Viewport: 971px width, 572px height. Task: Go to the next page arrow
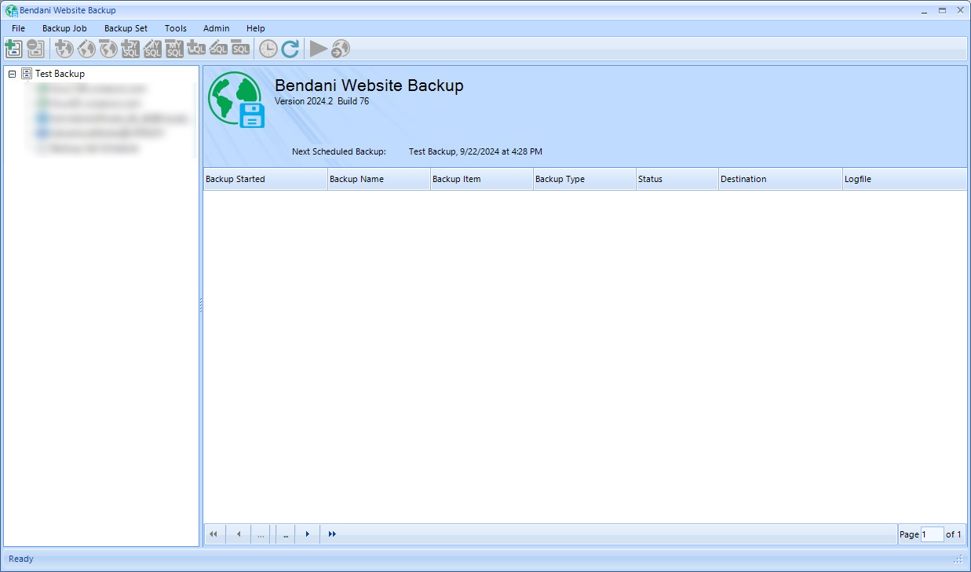click(x=308, y=534)
